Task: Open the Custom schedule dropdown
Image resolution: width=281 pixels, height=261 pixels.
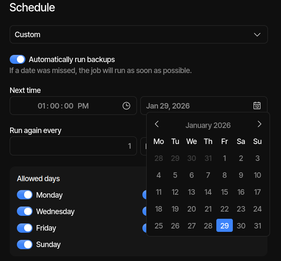Action: click(x=139, y=35)
